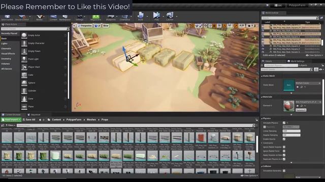Toggle the Enable Gravity checkbox
This screenshot has width=325, height=182.
(x=284, y=139)
